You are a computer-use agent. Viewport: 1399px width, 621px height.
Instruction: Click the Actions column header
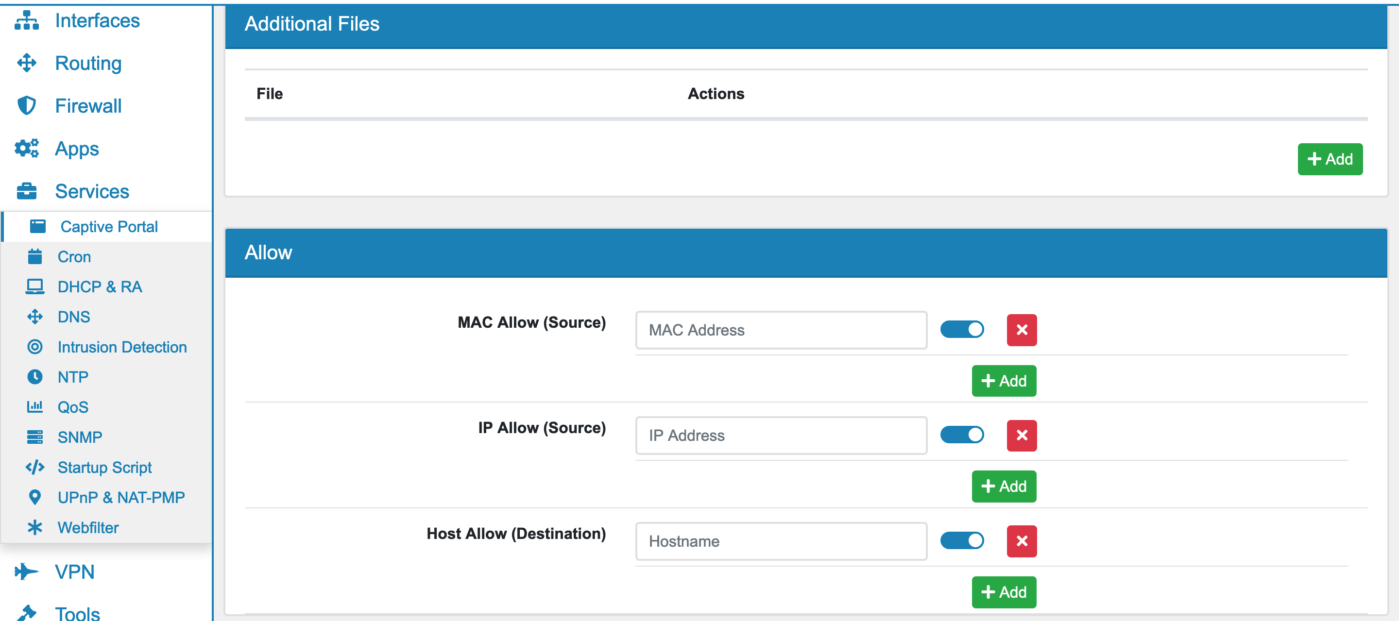pos(716,93)
